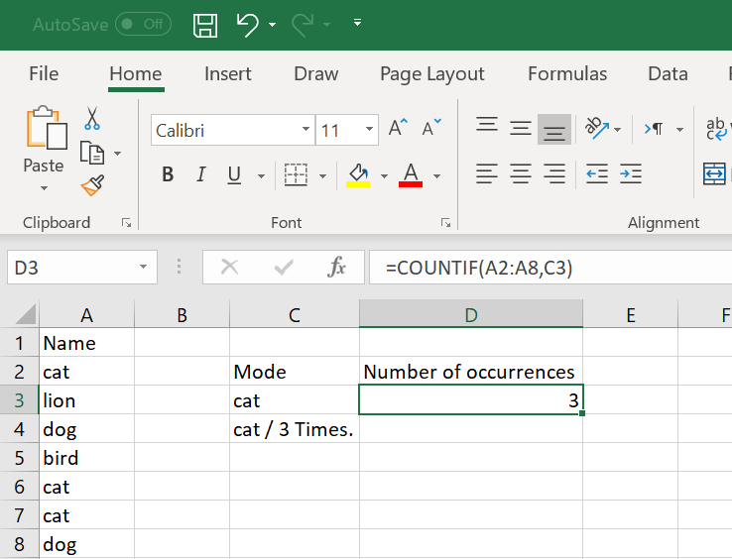Switch to the Draw tab
Viewport: 732px width, 559px height.
(316, 73)
